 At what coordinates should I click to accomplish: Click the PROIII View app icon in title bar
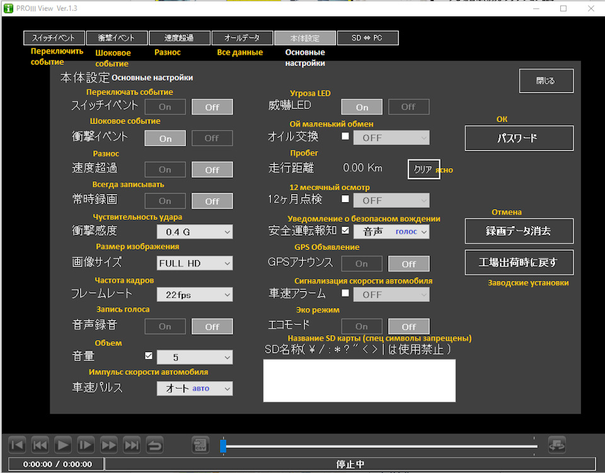8,8
